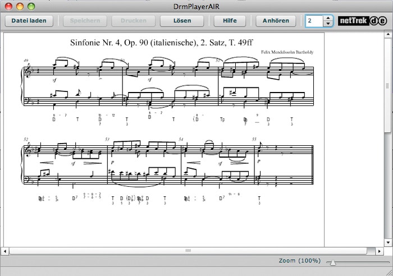Screen dimensions: 393x276
Task: Click the vertical scrollbar thumb
Action: click(388, 86)
